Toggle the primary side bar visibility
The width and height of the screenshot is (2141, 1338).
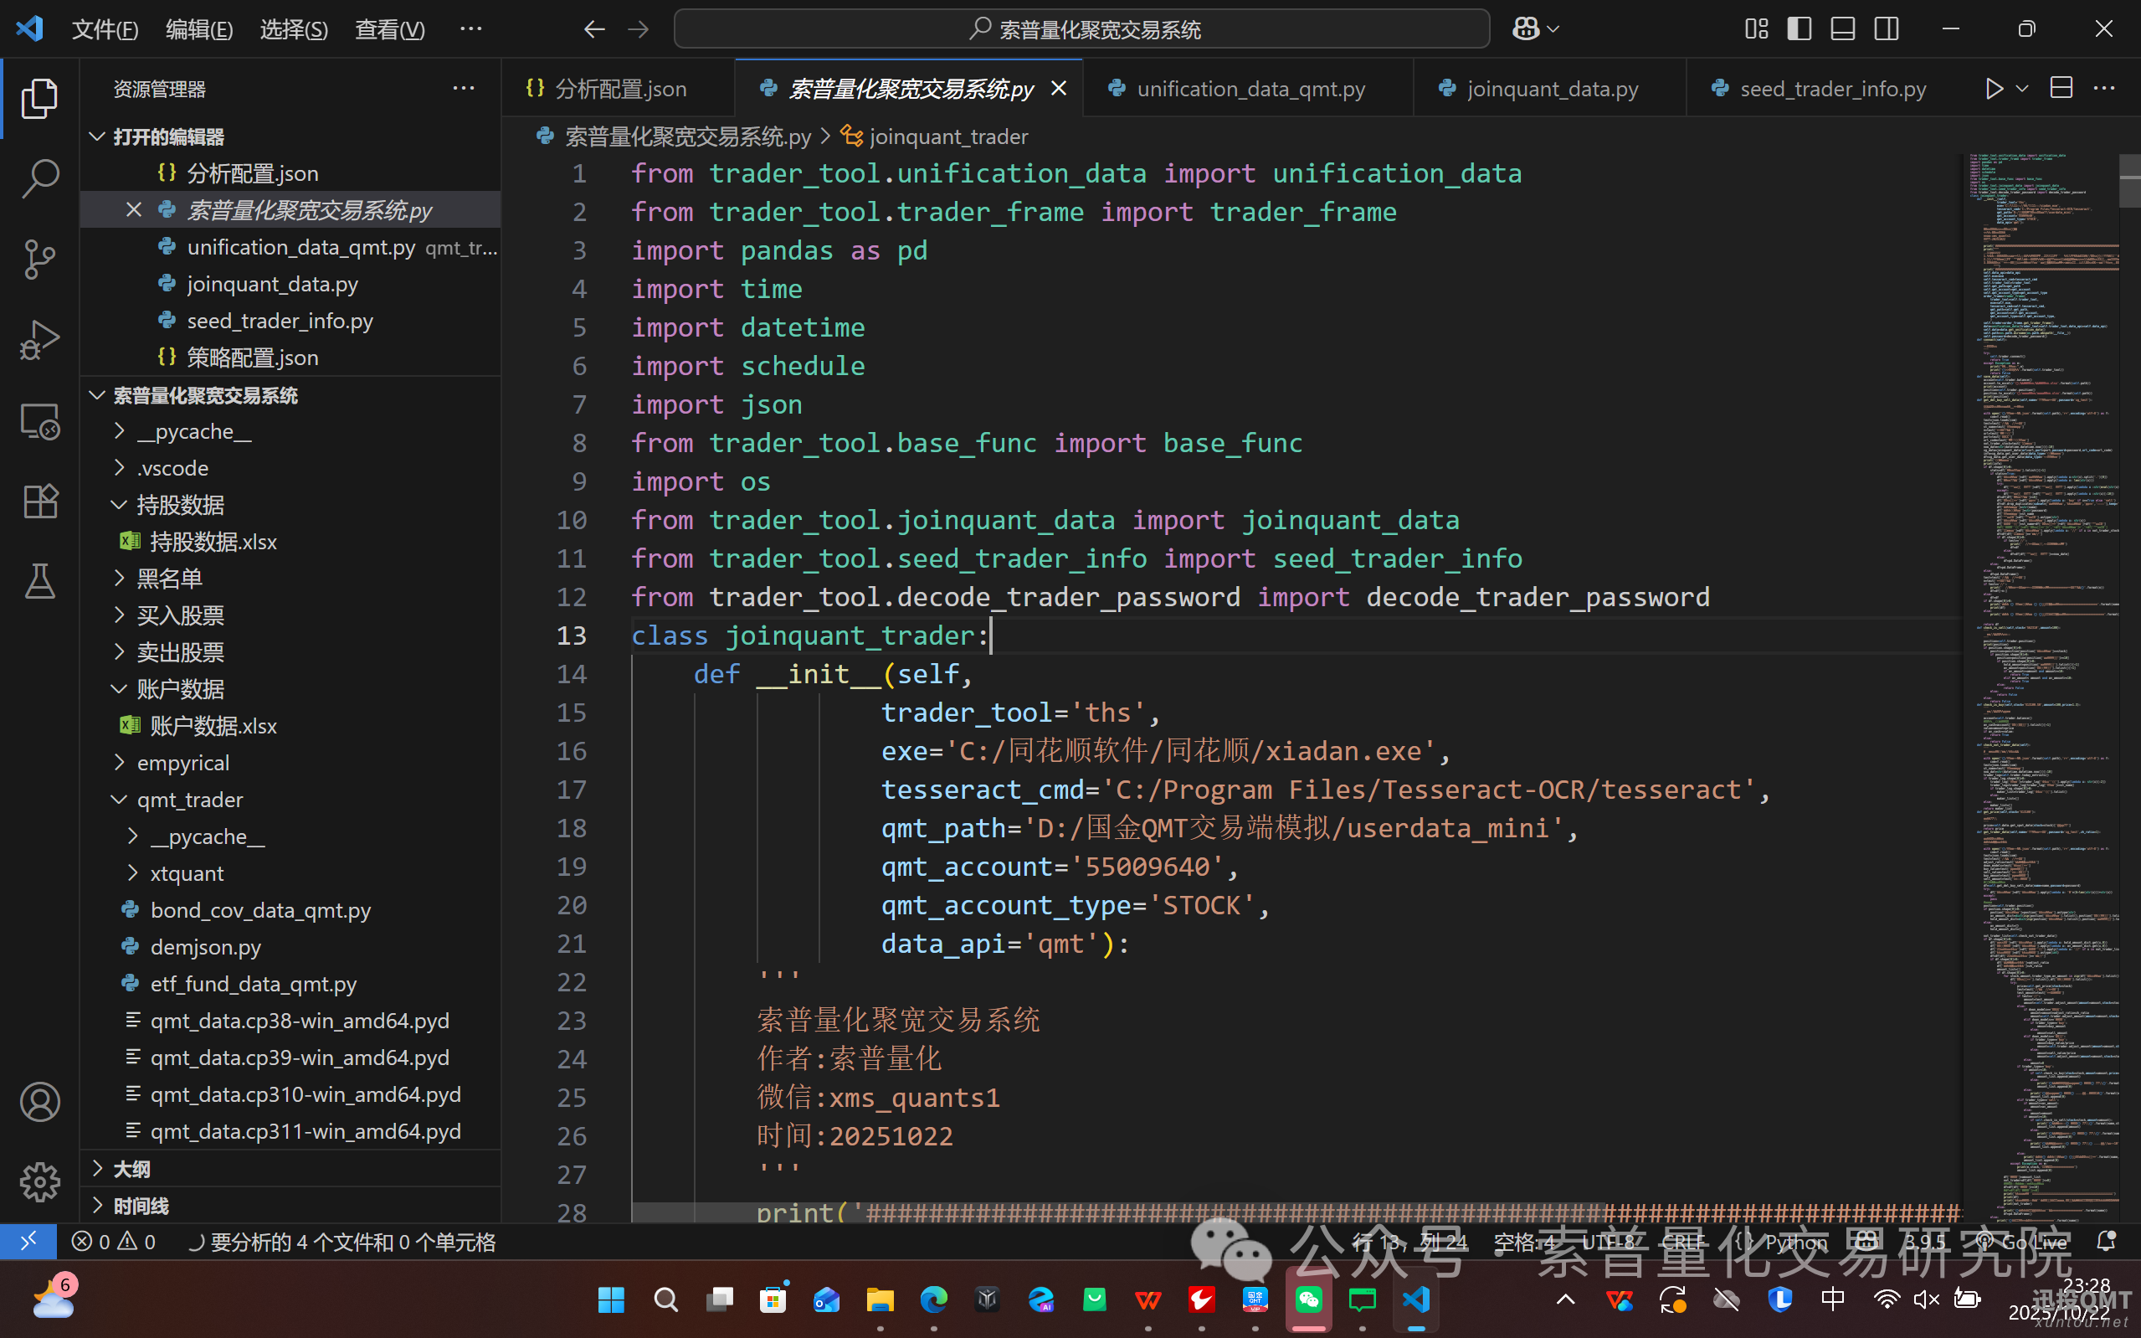[1799, 29]
